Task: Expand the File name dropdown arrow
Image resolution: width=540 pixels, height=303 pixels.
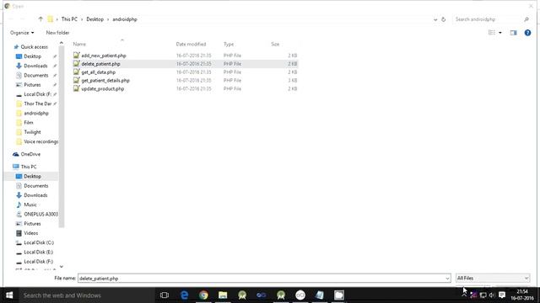Action: 447,279
